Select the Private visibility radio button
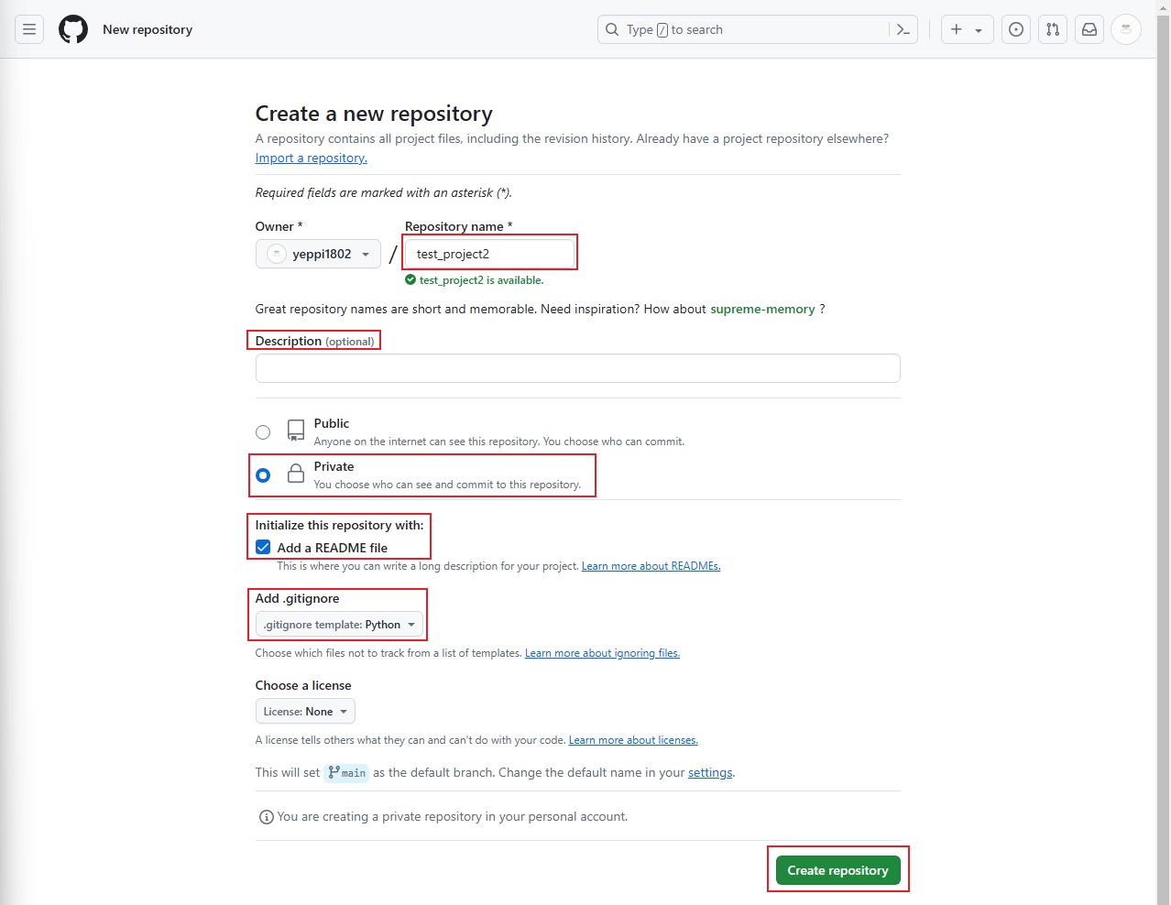This screenshot has height=905, width=1171. click(263, 475)
